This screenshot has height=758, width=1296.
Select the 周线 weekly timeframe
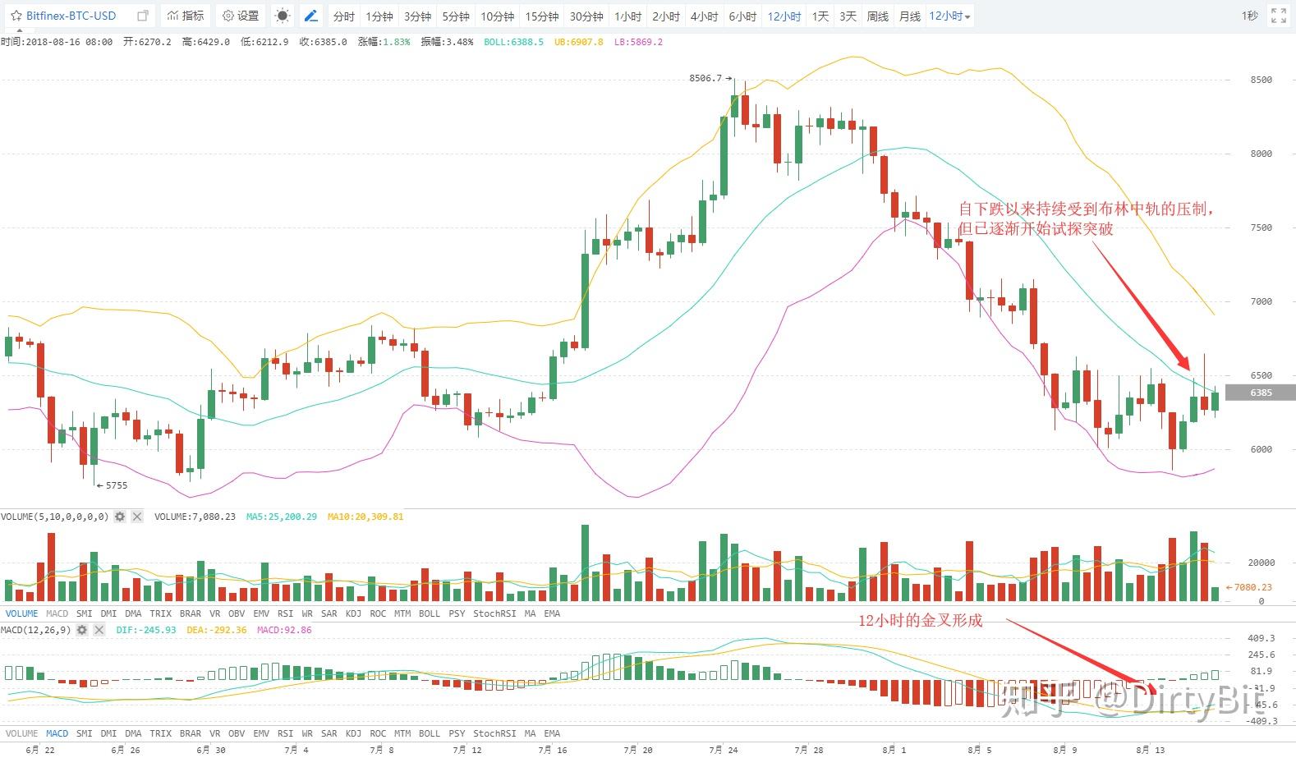(x=877, y=16)
